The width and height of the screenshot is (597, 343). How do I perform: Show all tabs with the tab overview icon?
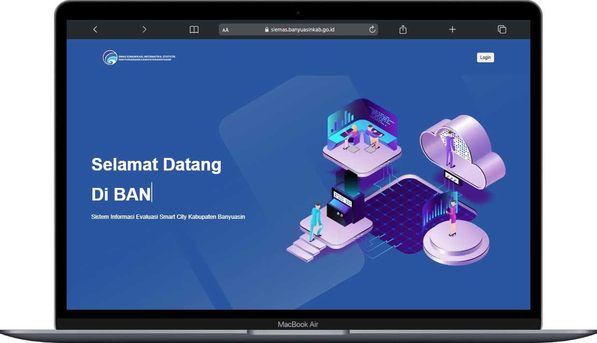click(502, 29)
